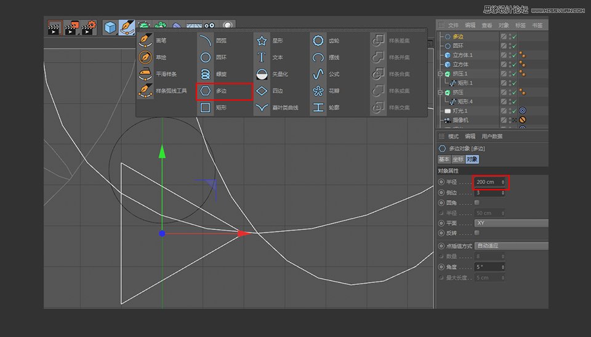Toggle the layer square on 挤压.1 row

click(504, 74)
